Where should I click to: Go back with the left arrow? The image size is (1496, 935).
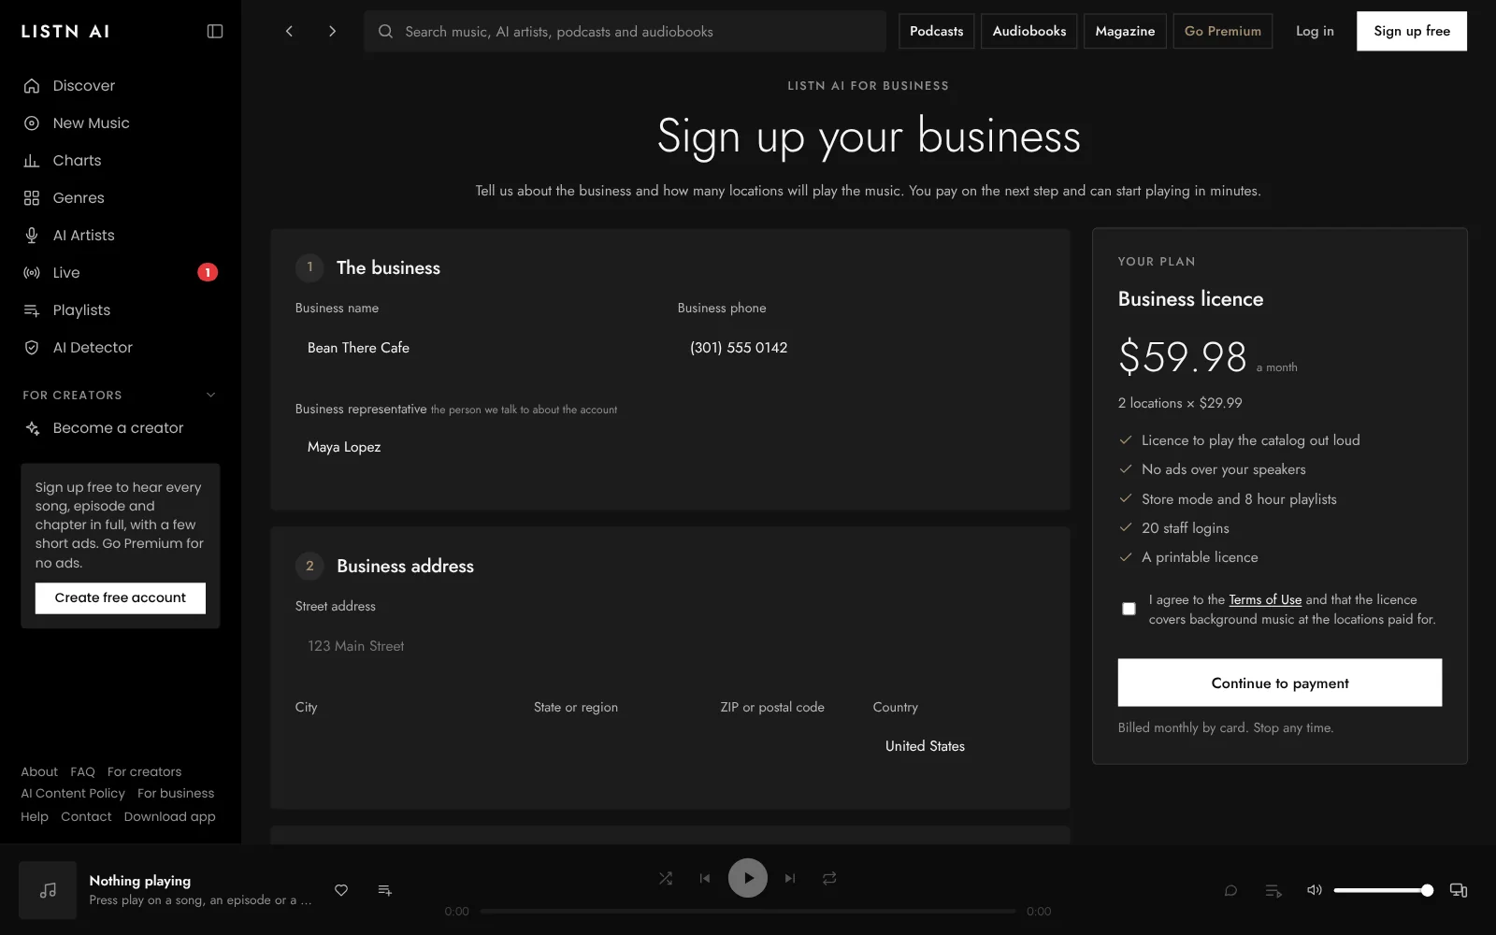290,32
